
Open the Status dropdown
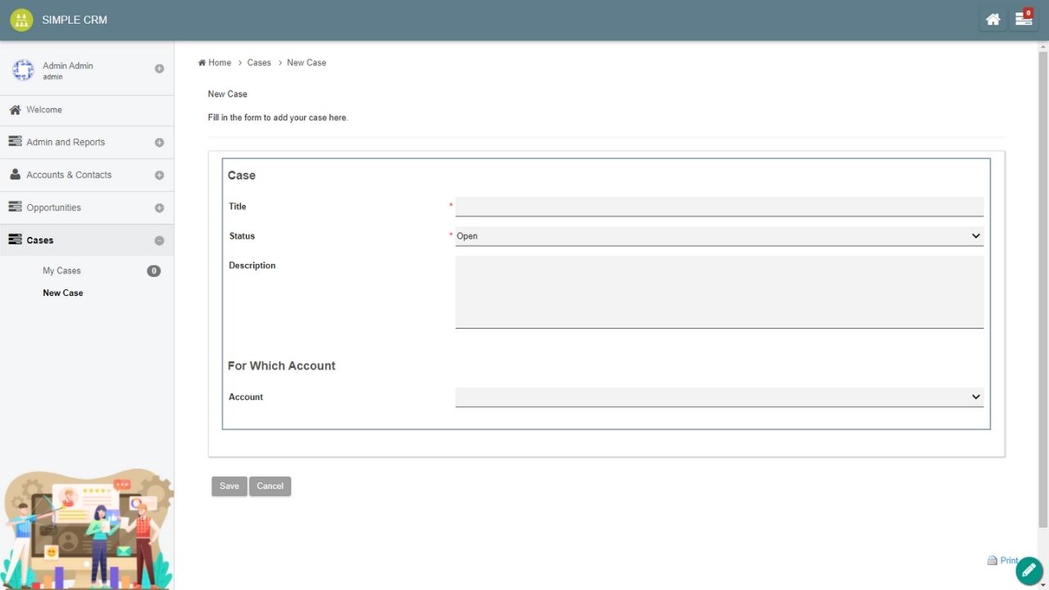[x=719, y=236]
